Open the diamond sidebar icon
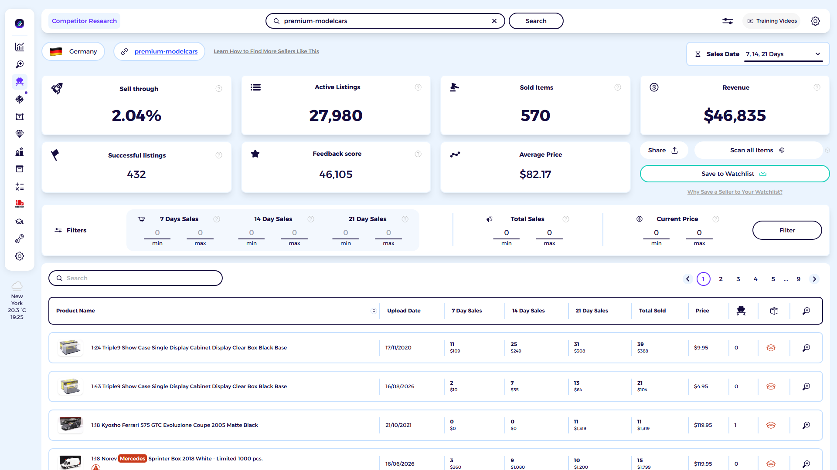The height and width of the screenshot is (470, 837). 20,134
